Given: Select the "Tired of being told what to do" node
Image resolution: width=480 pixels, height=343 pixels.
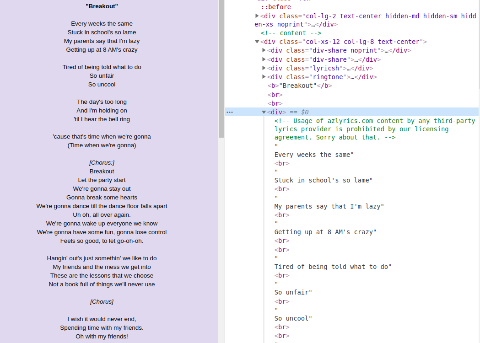Looking at the screenshot, I should (333, 267).
